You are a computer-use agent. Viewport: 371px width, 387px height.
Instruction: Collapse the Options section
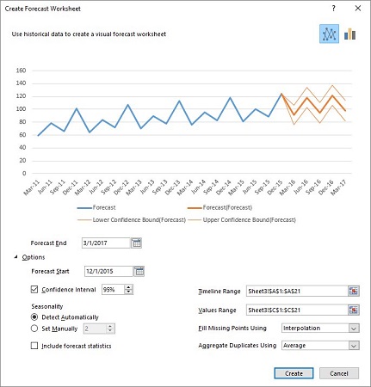coord(16,257)
